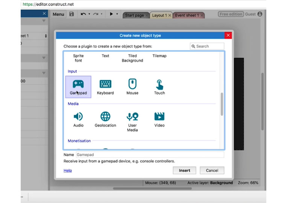This screenshot has height=203, width=287.
Task: Open the Guest account icon
Action: 260,14
